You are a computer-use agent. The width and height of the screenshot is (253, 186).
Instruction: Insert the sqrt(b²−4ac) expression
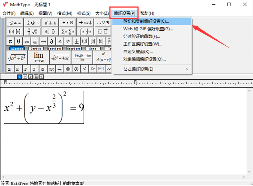coord(60,57)
